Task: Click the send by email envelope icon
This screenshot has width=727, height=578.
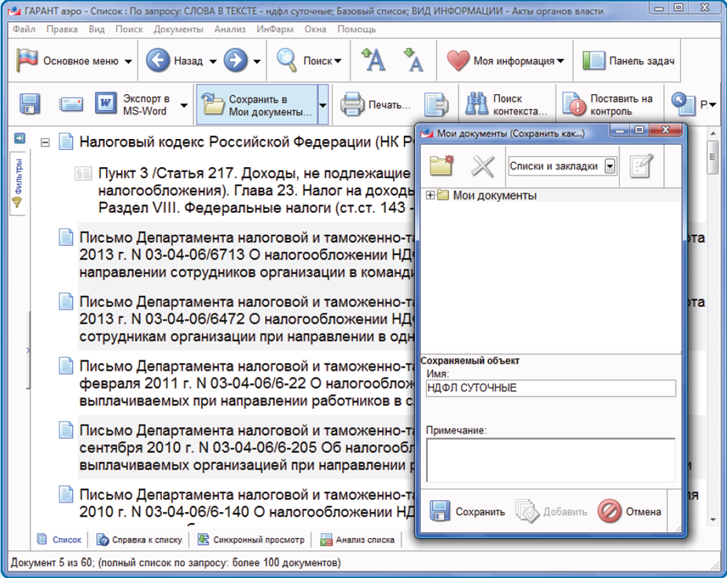Action: (71, 104)
